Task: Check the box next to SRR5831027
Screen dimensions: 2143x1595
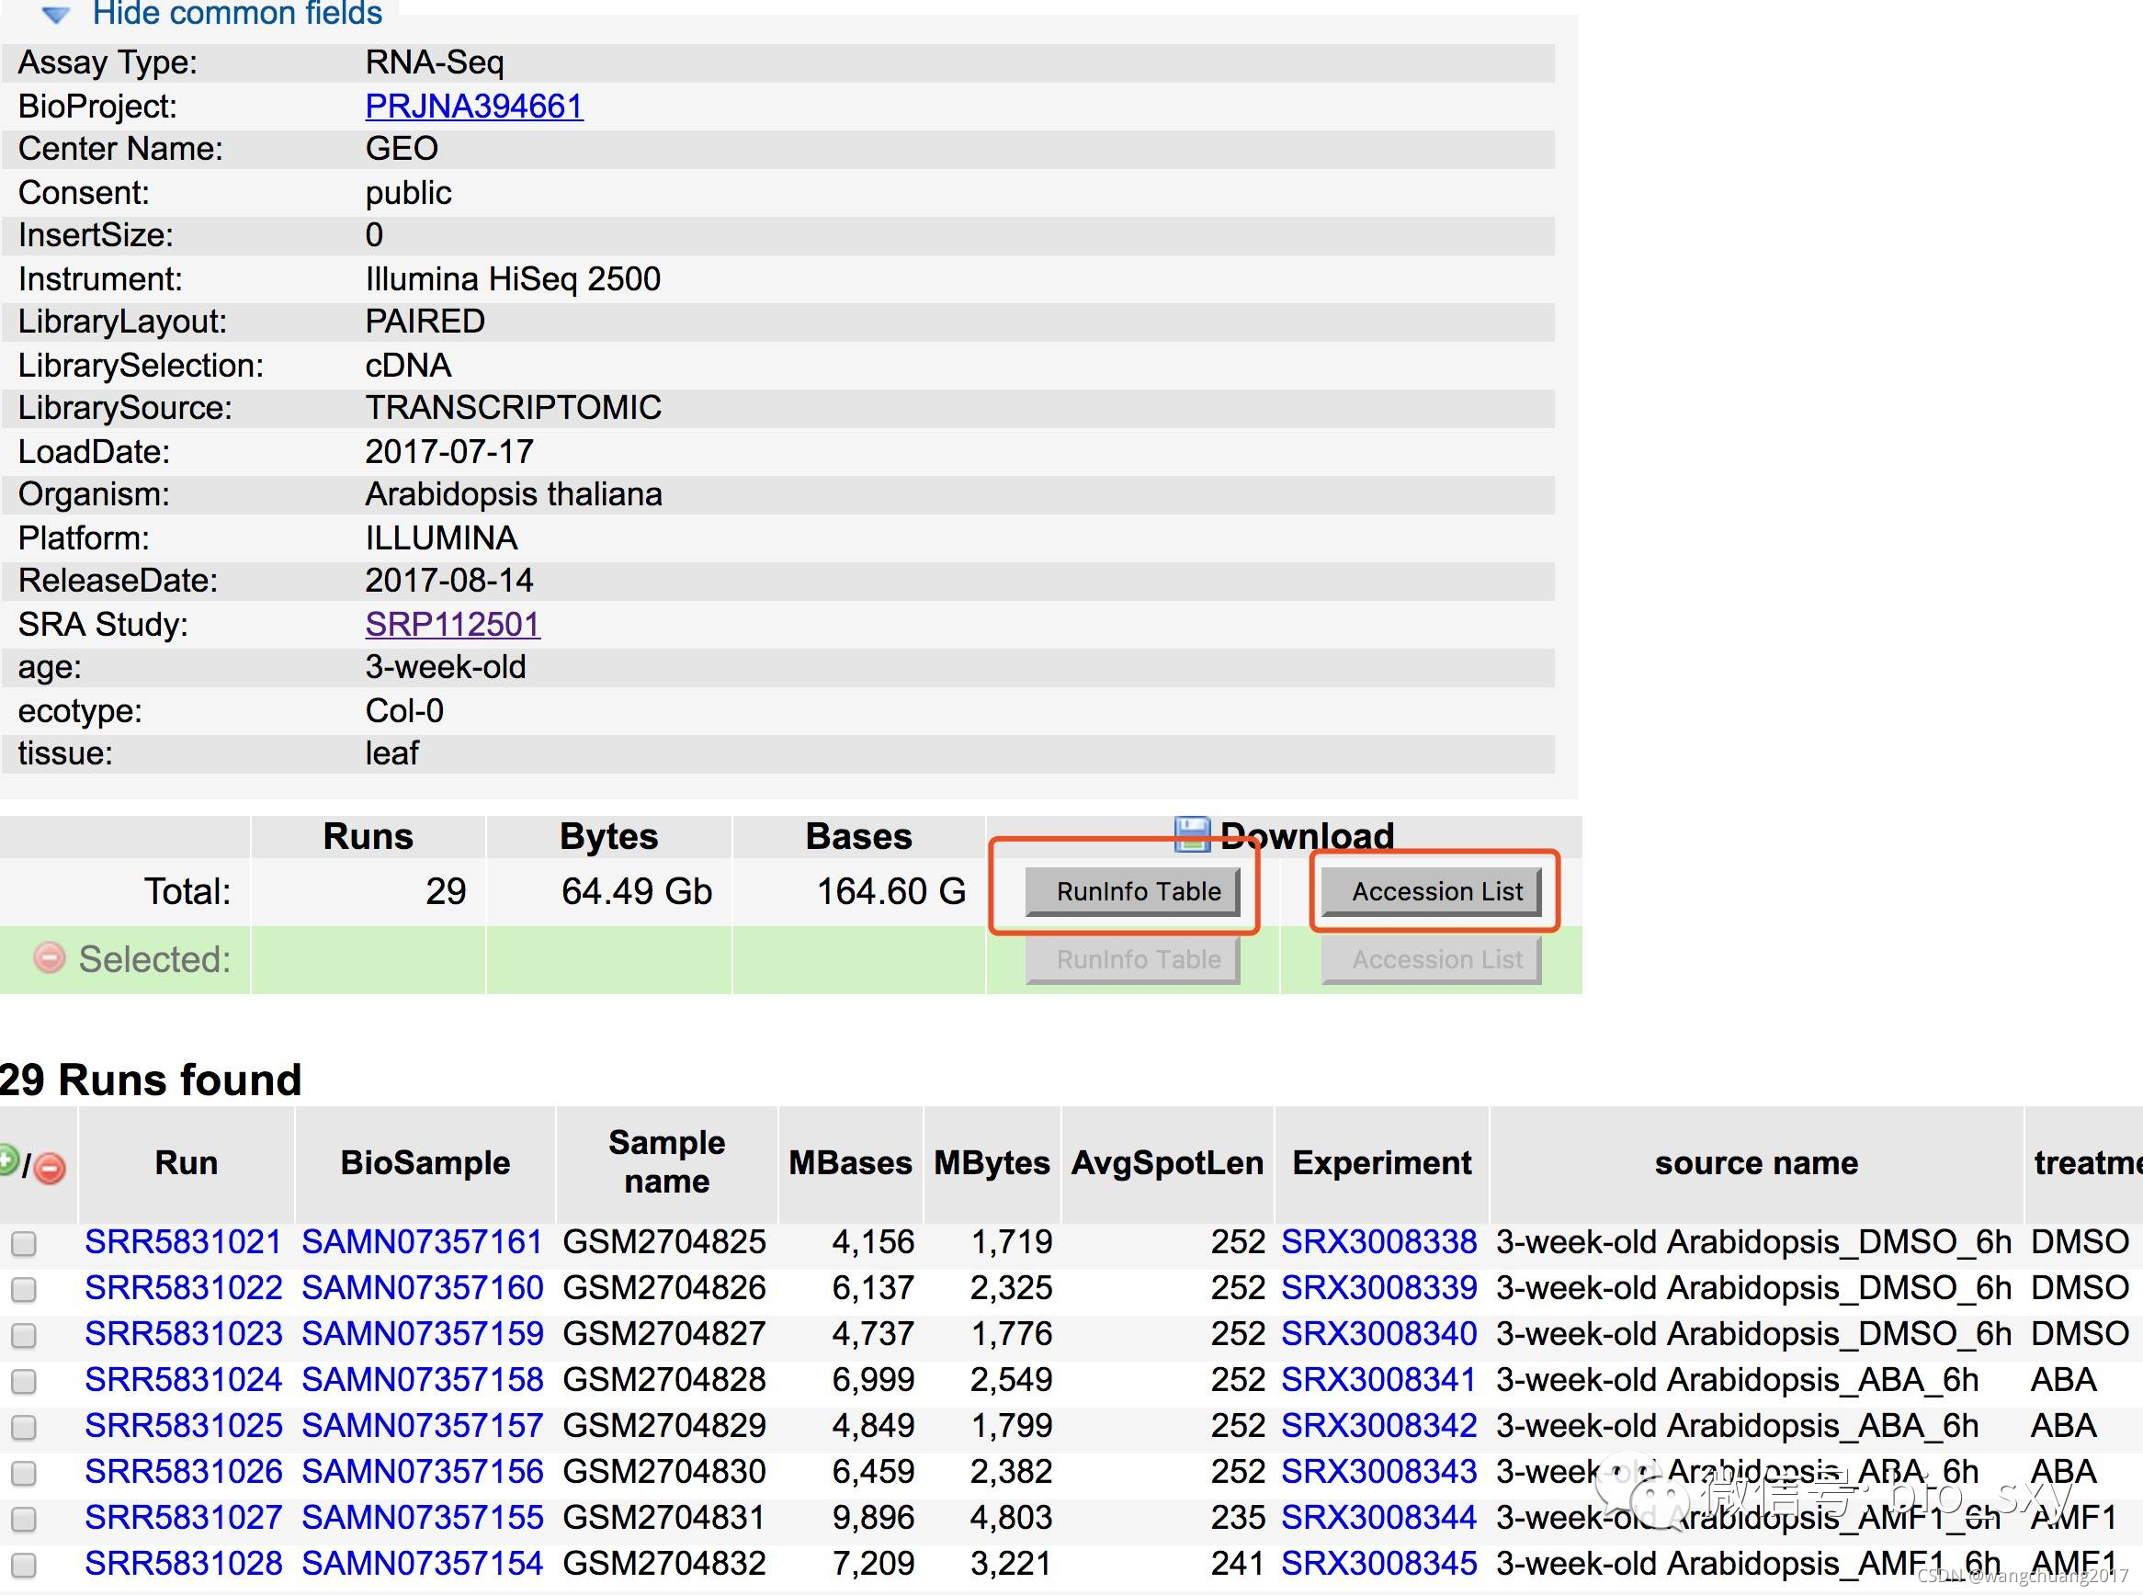Action: pos(24,1519)
